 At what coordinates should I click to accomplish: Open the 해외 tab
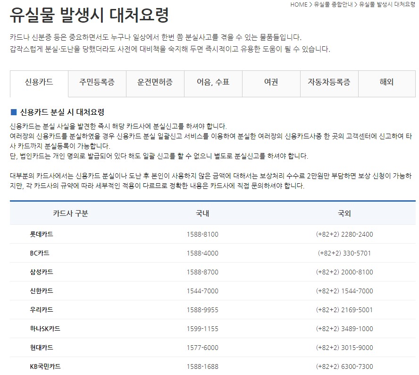pos(387,84)
